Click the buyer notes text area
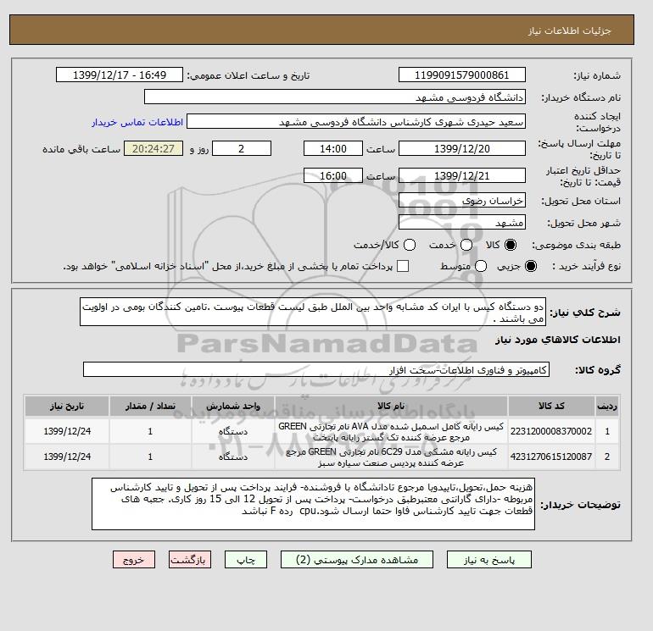 [x=313, y=504]
